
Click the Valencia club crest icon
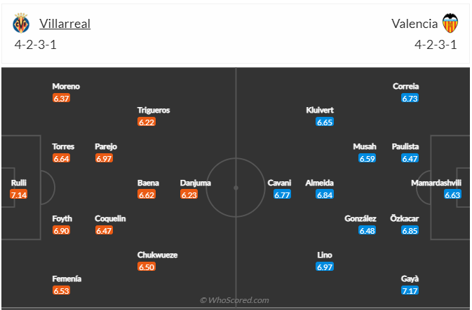tap(450, 24)
